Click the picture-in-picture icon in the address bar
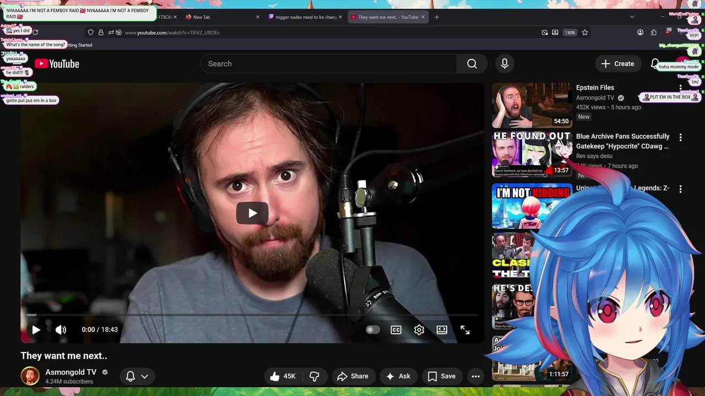The width and height of the screenshot is (705, 396). pos(545,32)
